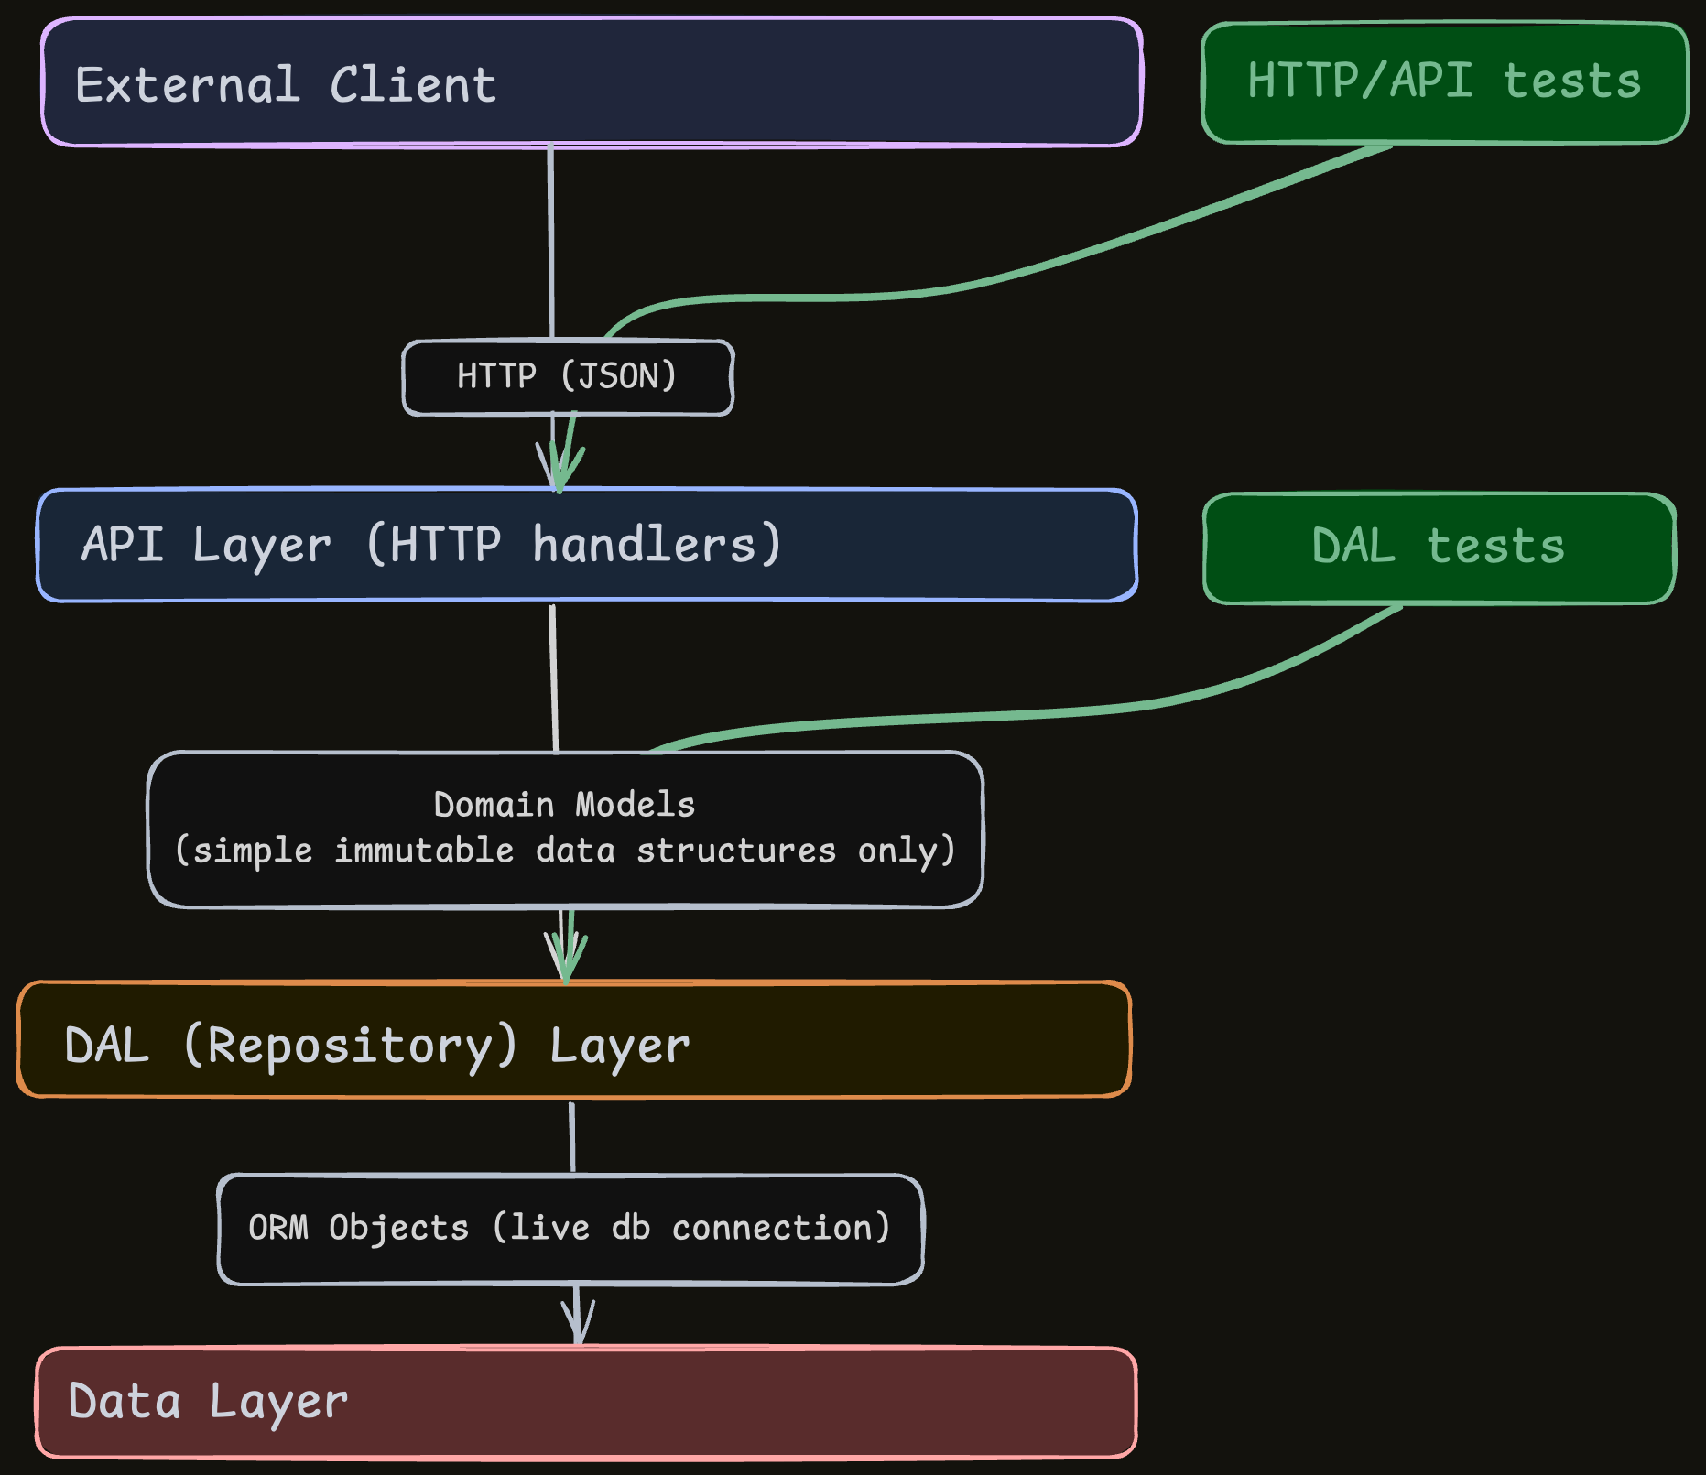The width and height of the screenshot is (1706, 1475).
Task: Select the HTTP (JSON) label box
Action: click(x=568, y=377)
